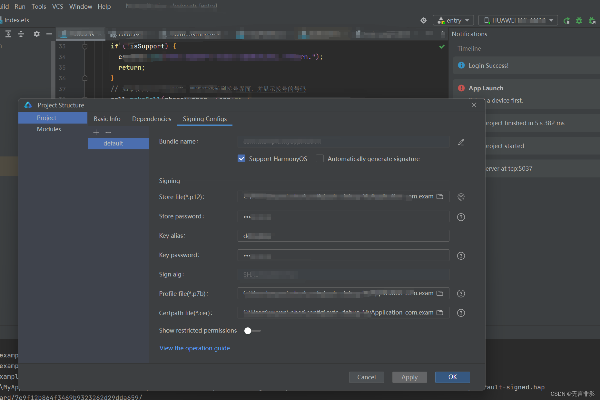Open help icon for Key password
Image resolution: width=600 pixels, height=400 pixels.
(461, 256)
